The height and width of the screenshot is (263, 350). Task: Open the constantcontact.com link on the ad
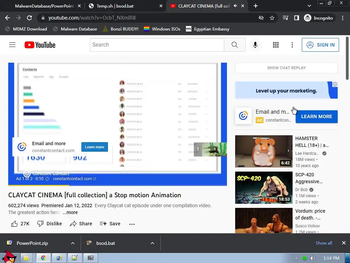(75, 179)
